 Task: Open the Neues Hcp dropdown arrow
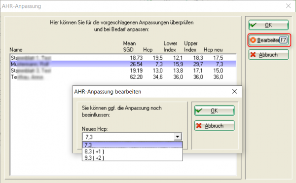pos(178,137)
